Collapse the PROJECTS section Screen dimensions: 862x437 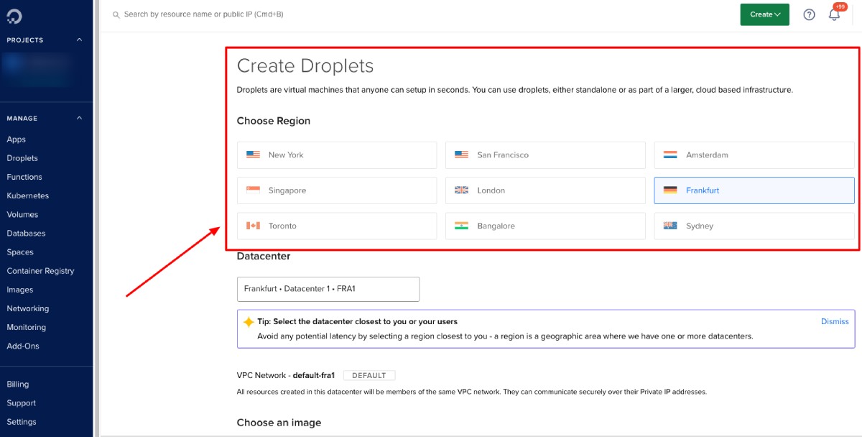(78, 40)
